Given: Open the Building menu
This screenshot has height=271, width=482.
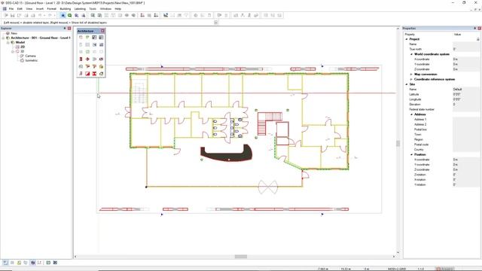Looking at the screenshot, I should (x=66, y=9).
